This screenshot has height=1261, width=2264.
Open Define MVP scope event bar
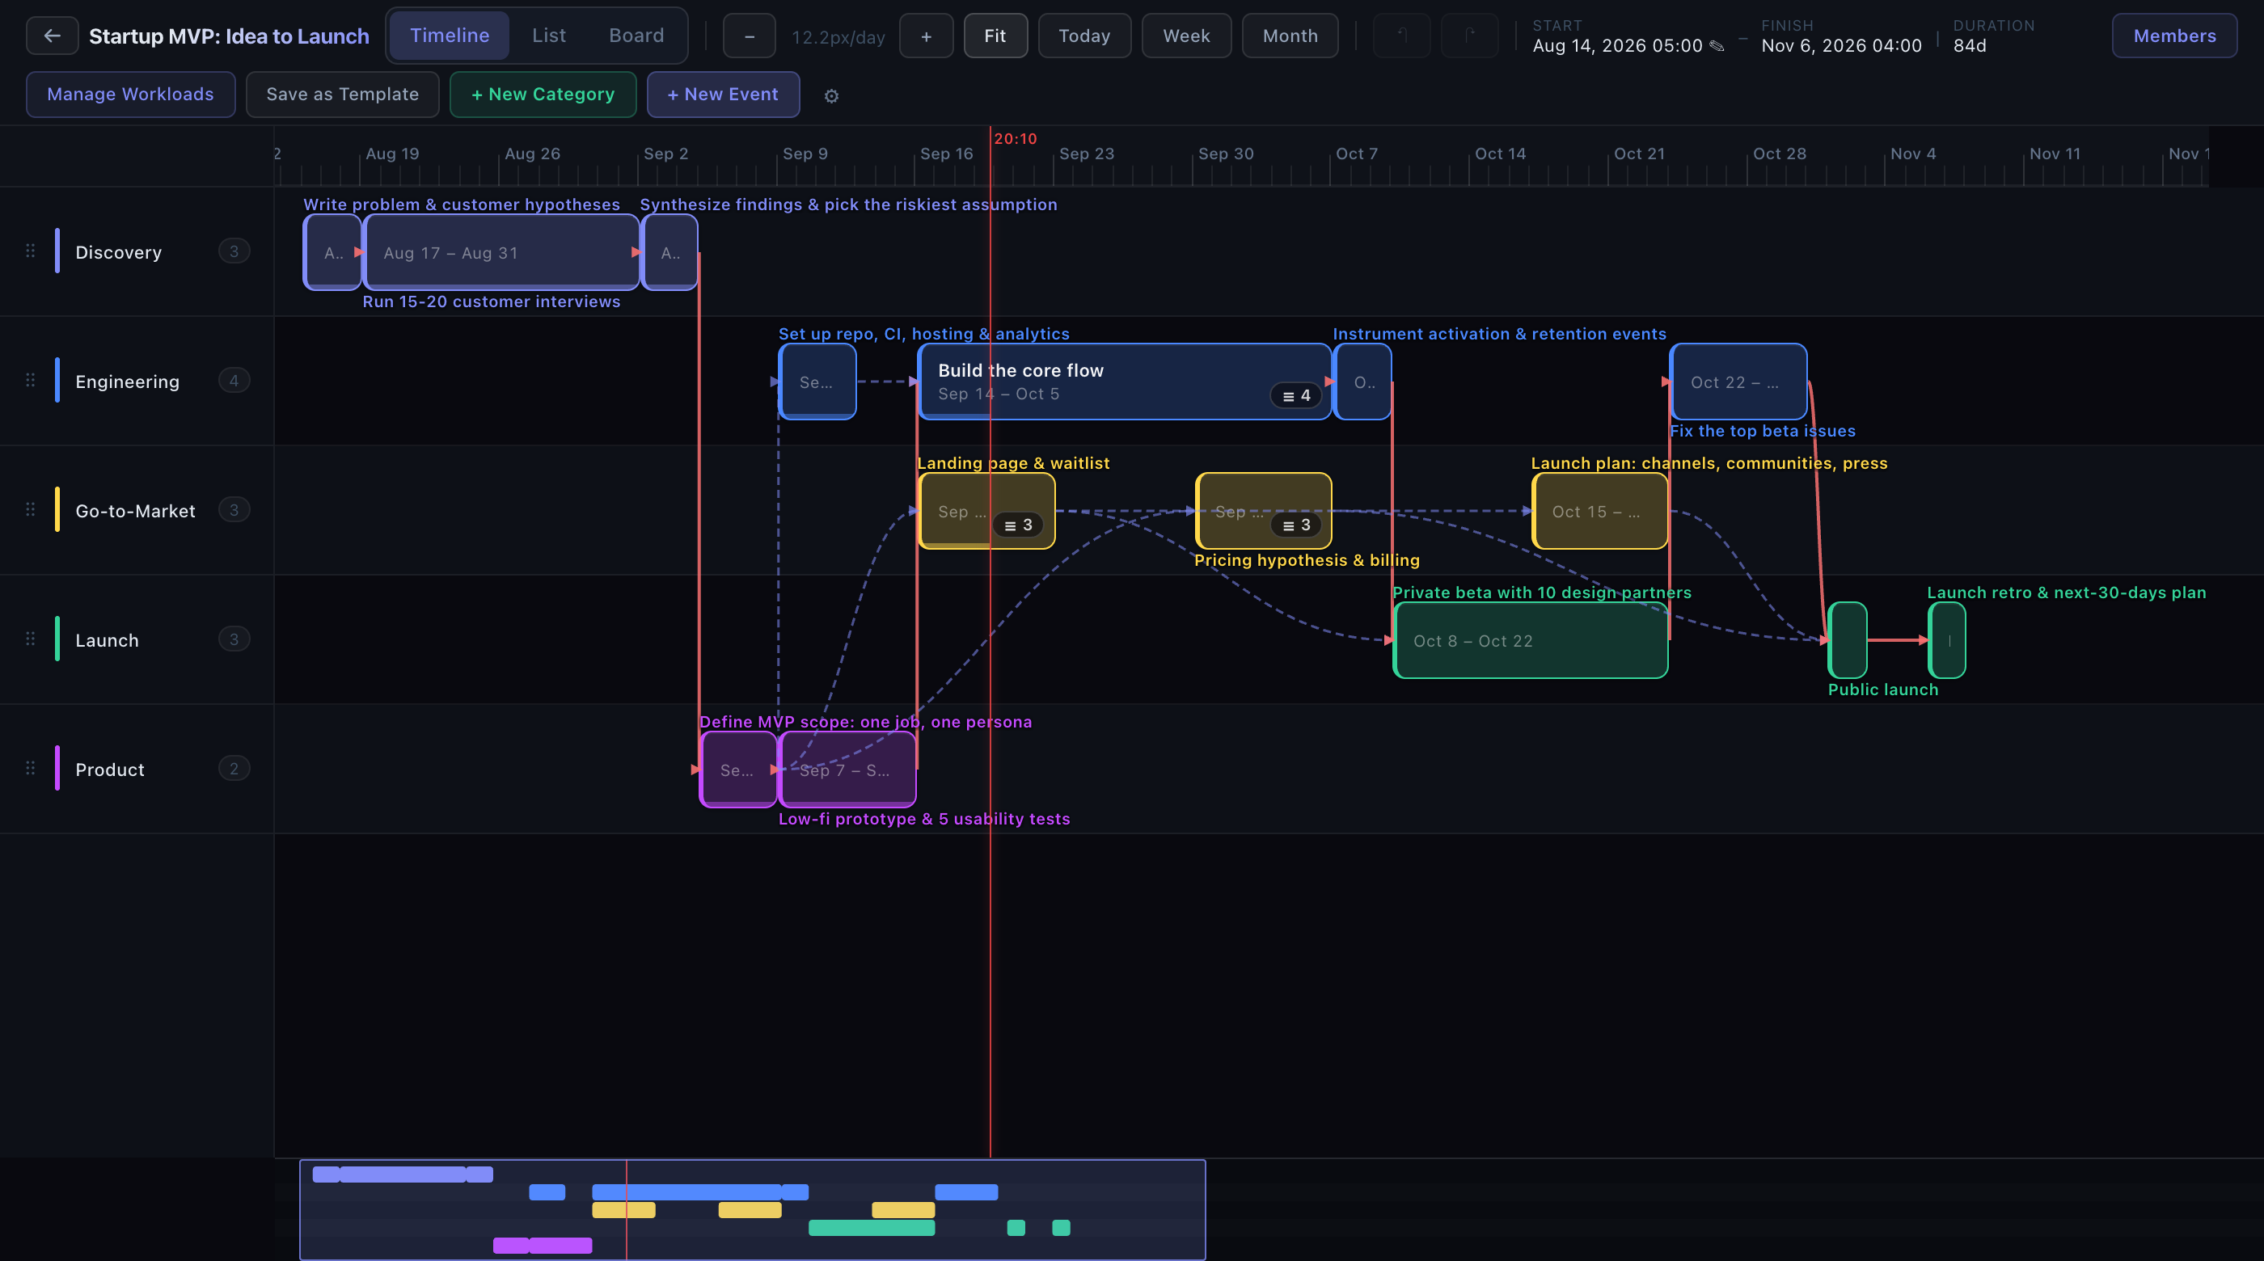click(738, 769)
